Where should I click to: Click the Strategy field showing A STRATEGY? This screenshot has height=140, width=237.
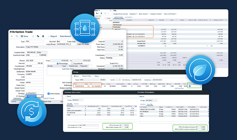34,93
